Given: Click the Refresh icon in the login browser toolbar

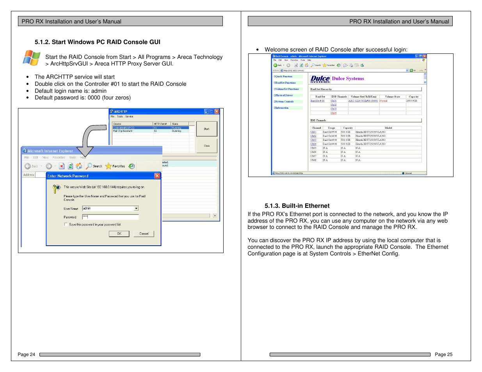Looking at the screenshot, I should [70, 166].
